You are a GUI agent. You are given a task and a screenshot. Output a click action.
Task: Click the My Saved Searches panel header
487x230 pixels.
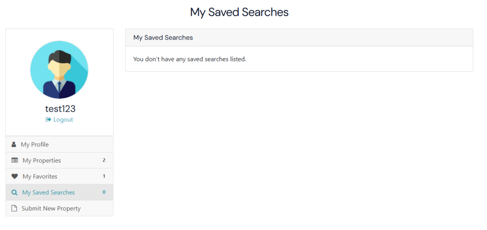coord(163,38)
